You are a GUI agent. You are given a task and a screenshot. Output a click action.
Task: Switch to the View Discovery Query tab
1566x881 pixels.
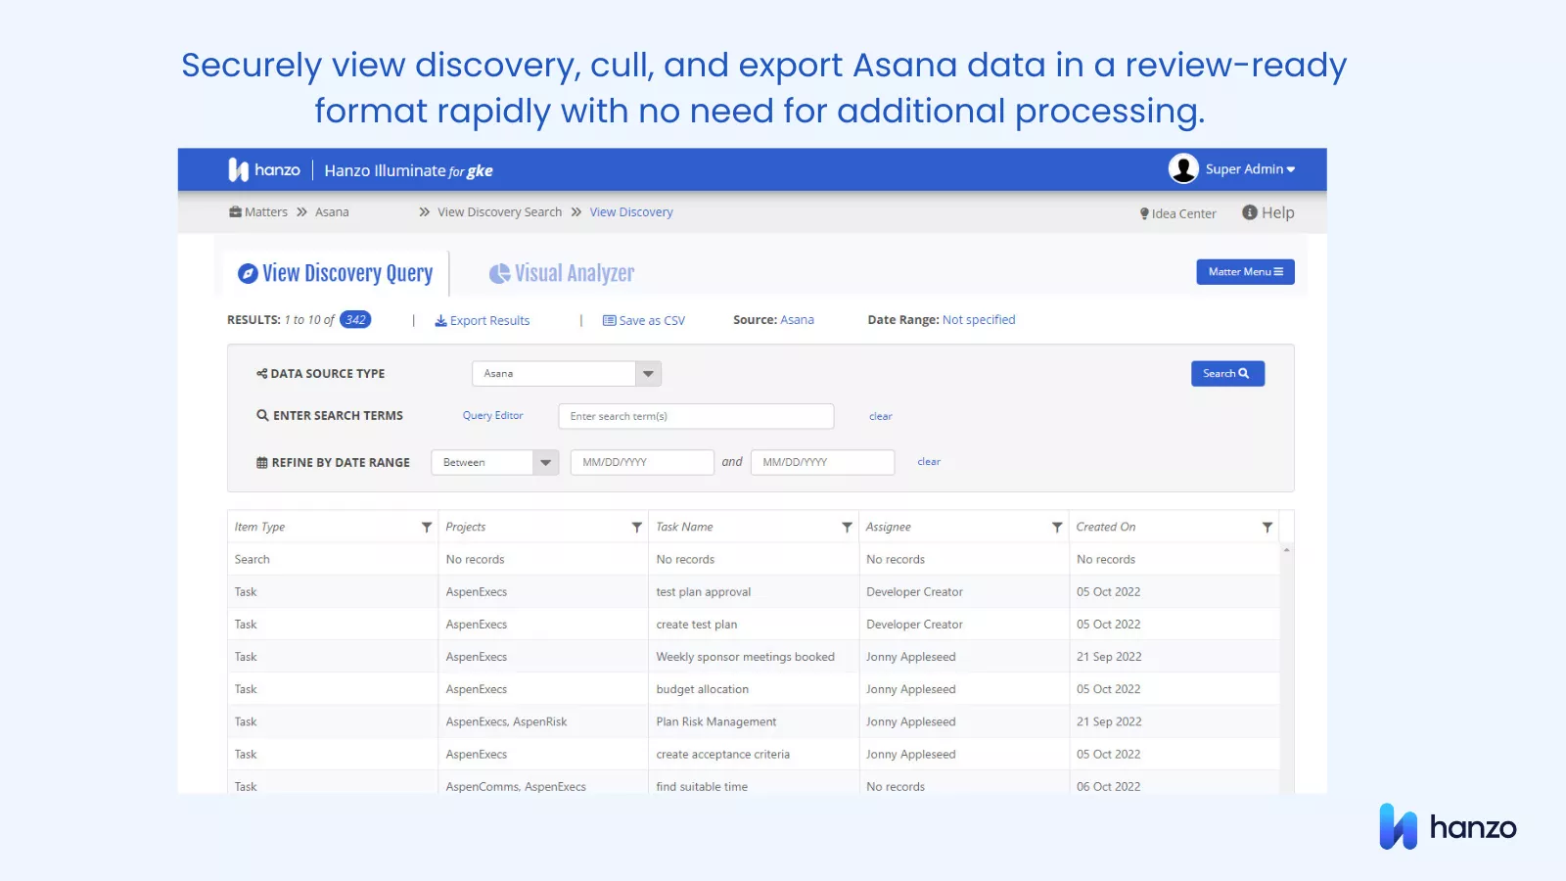pos(336,273)
